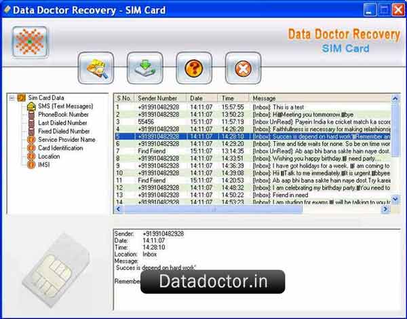The image size is (407, 319).
Task: Click the save recovered data icon
Action: click(145, 68)
